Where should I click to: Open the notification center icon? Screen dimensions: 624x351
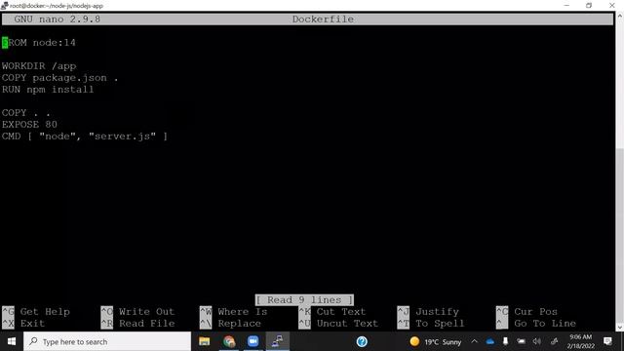[607, 341]
